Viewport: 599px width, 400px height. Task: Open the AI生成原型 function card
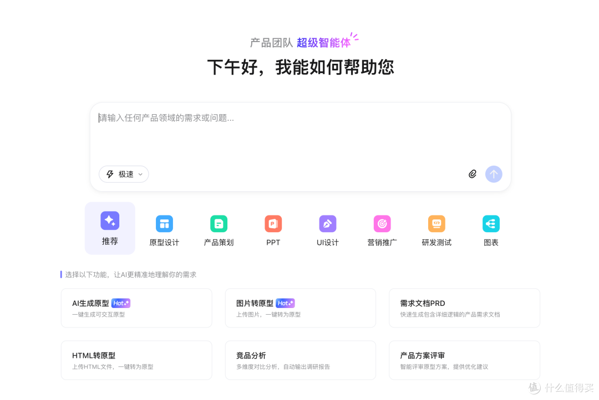coord(136,308)
